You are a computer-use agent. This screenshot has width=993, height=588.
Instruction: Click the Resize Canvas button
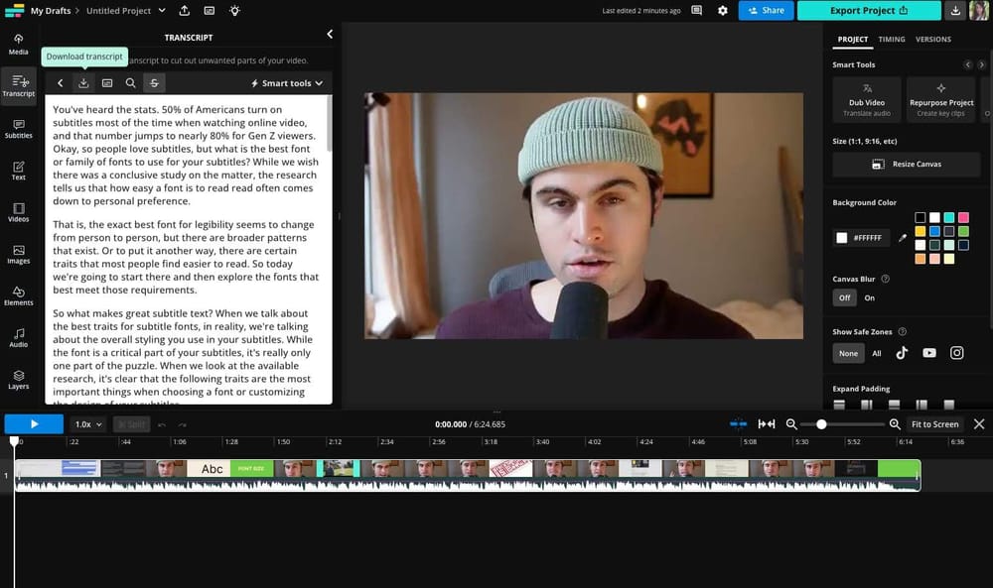click(906, 164)
